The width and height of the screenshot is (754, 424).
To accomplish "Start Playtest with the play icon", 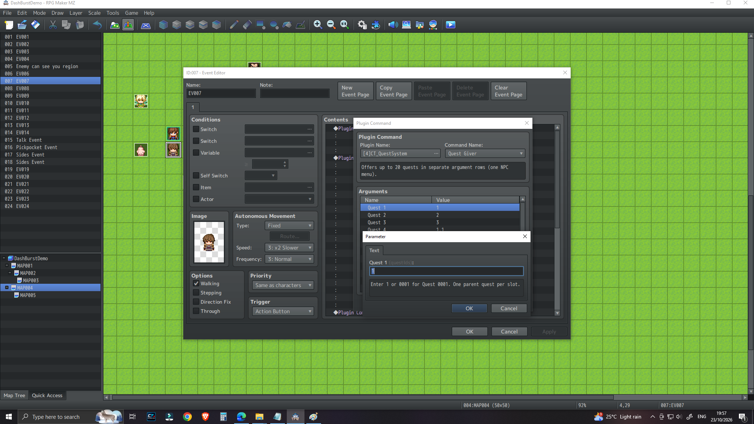I will pos(451,25).
